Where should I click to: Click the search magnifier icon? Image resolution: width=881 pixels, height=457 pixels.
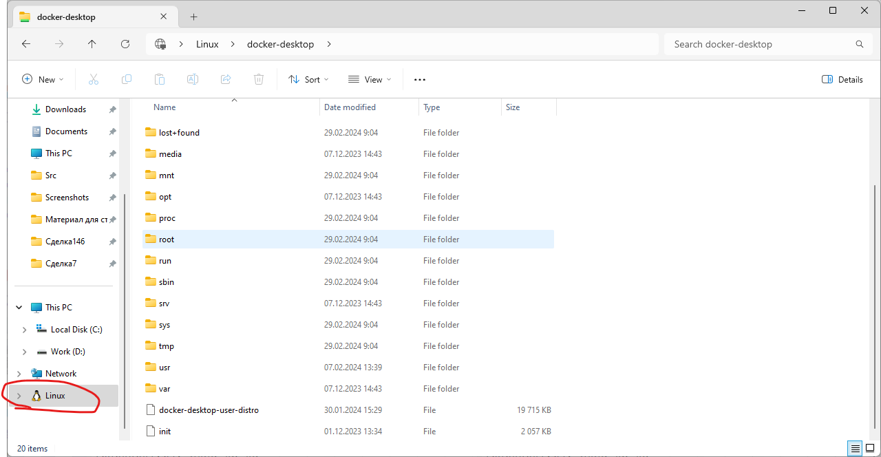click(859, 44)
